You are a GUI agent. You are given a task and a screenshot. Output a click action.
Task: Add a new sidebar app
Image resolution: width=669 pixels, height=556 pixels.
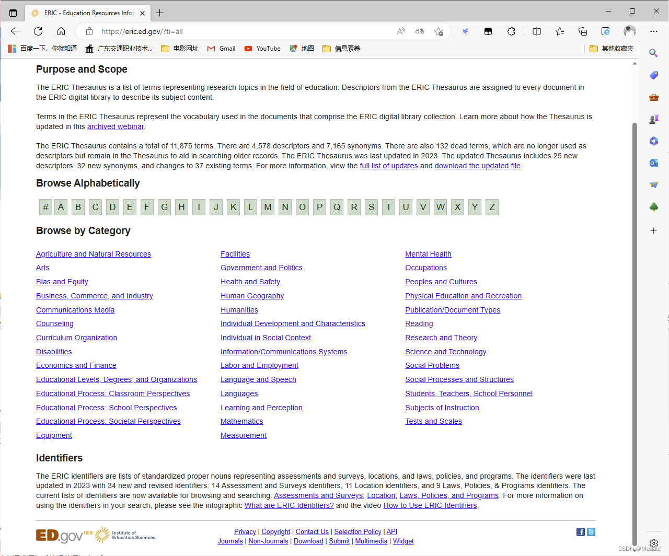point(653,230)
